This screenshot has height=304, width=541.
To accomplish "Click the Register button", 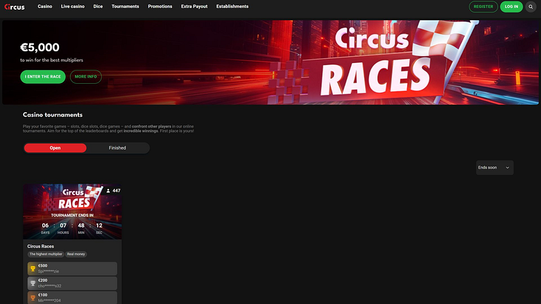I will point(483,6).
